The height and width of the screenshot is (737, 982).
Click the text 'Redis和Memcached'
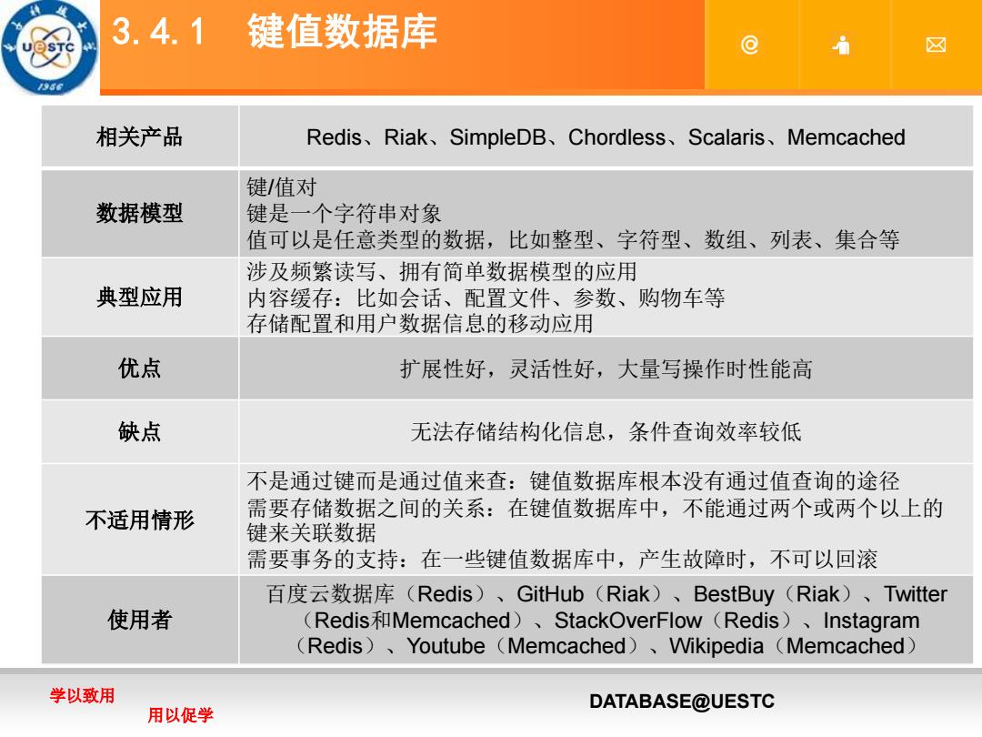(412, 620)
